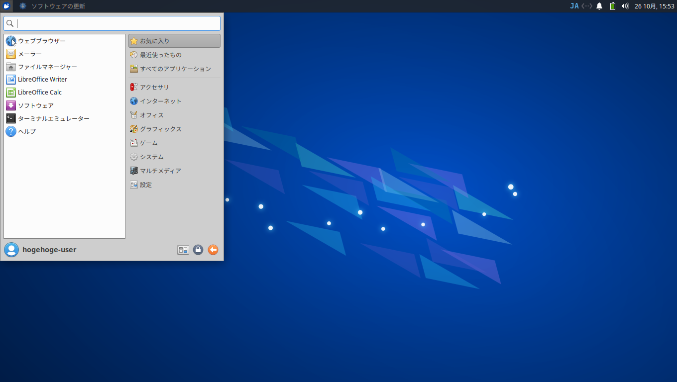Select the ヘルプ text entry
Screen dimensions: 677x382
pyautogui.click(x=27, y=131)
